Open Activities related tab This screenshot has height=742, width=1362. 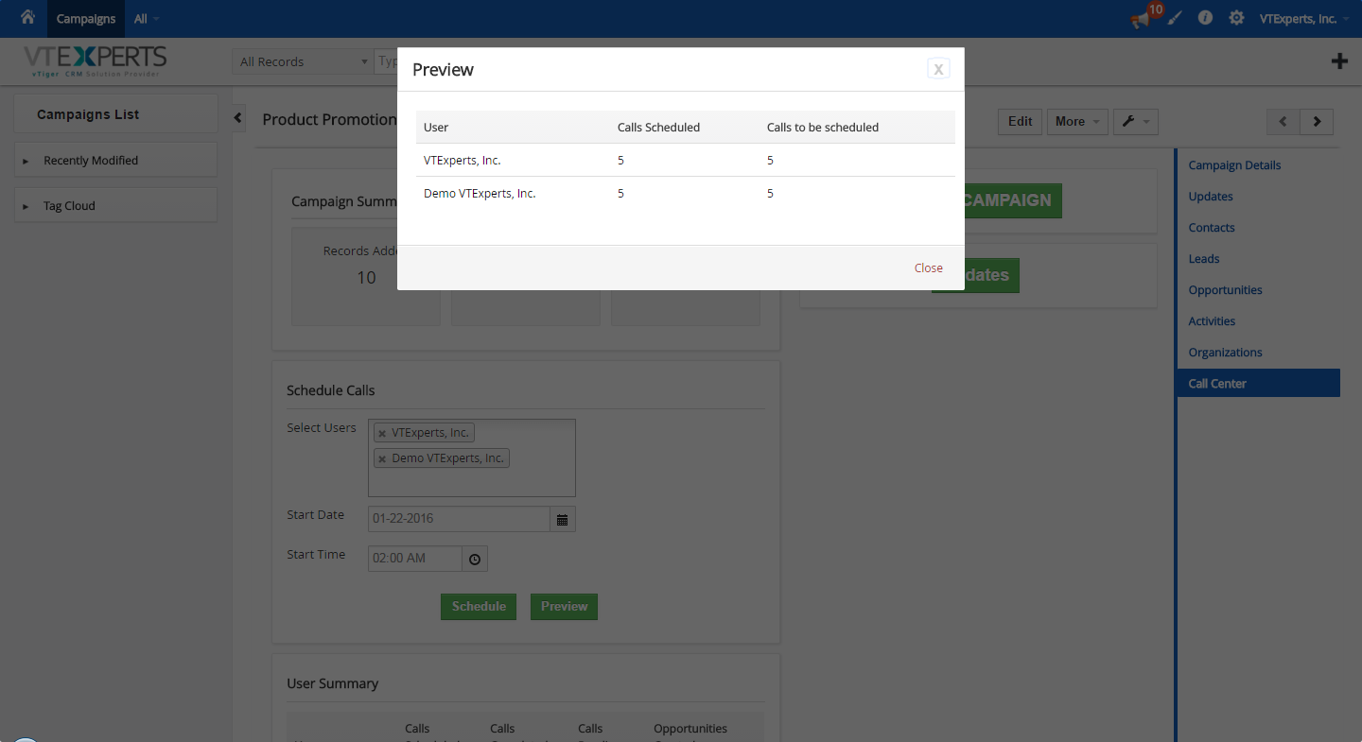1212,321
